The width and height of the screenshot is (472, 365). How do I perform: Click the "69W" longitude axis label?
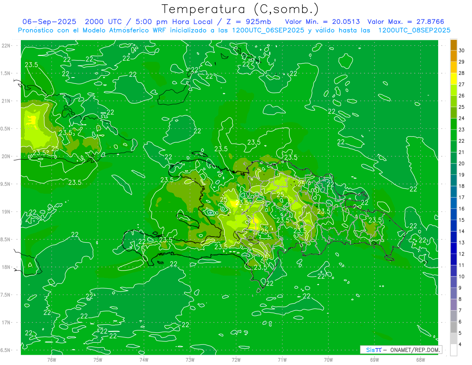[x=374, y=359]
